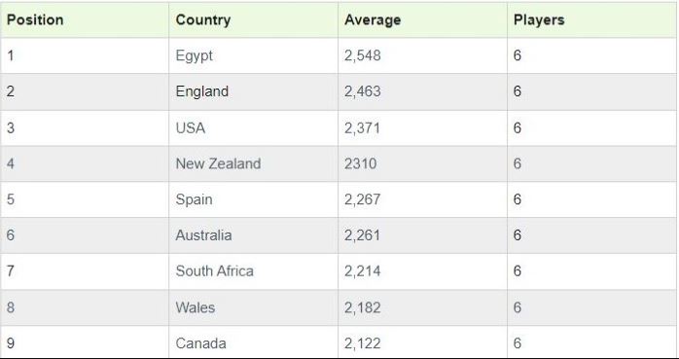Click the 2310 average value

pos(361,163)
